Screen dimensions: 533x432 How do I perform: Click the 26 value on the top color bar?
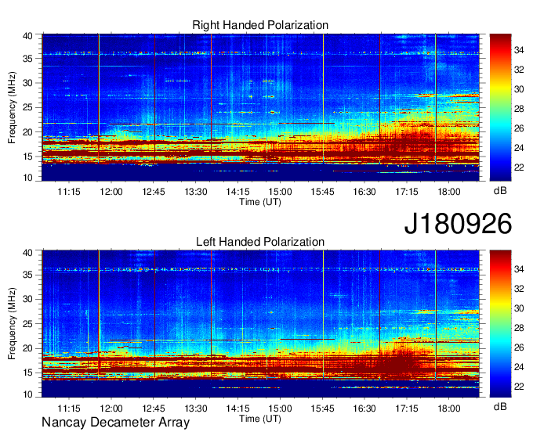coord(519,128)
